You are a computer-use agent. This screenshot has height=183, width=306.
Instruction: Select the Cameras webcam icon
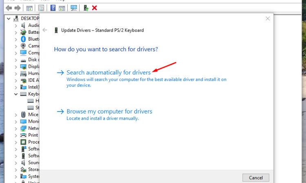(23, 46)
